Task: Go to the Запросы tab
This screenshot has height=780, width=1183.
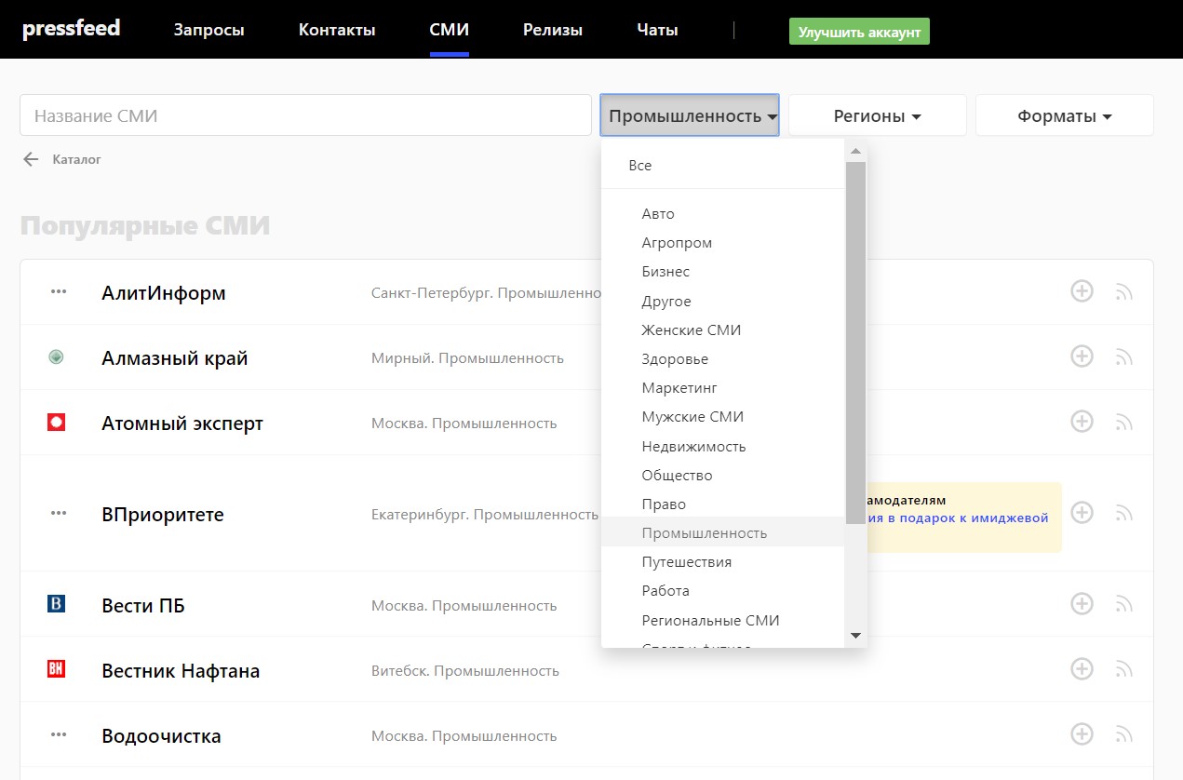Action: coord(208,30)
